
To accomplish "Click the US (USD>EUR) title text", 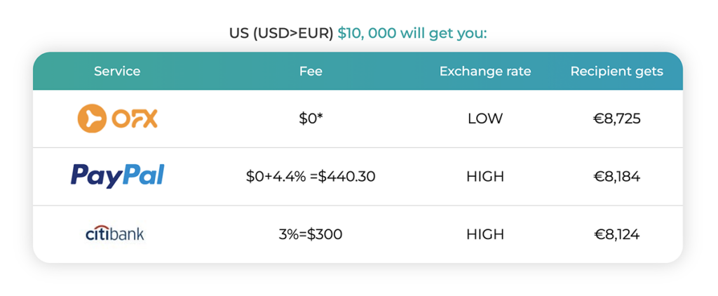I will [281, 33].
